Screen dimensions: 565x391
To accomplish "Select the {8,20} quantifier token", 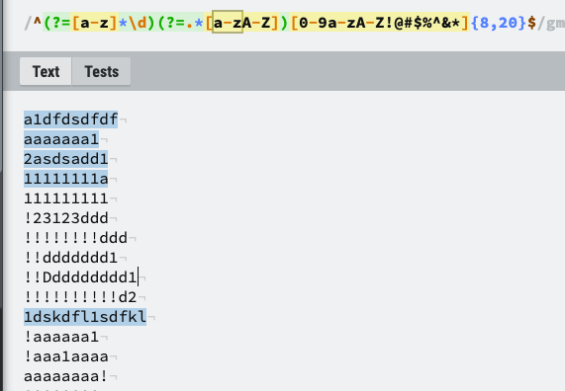I will [x=499, y=23].
